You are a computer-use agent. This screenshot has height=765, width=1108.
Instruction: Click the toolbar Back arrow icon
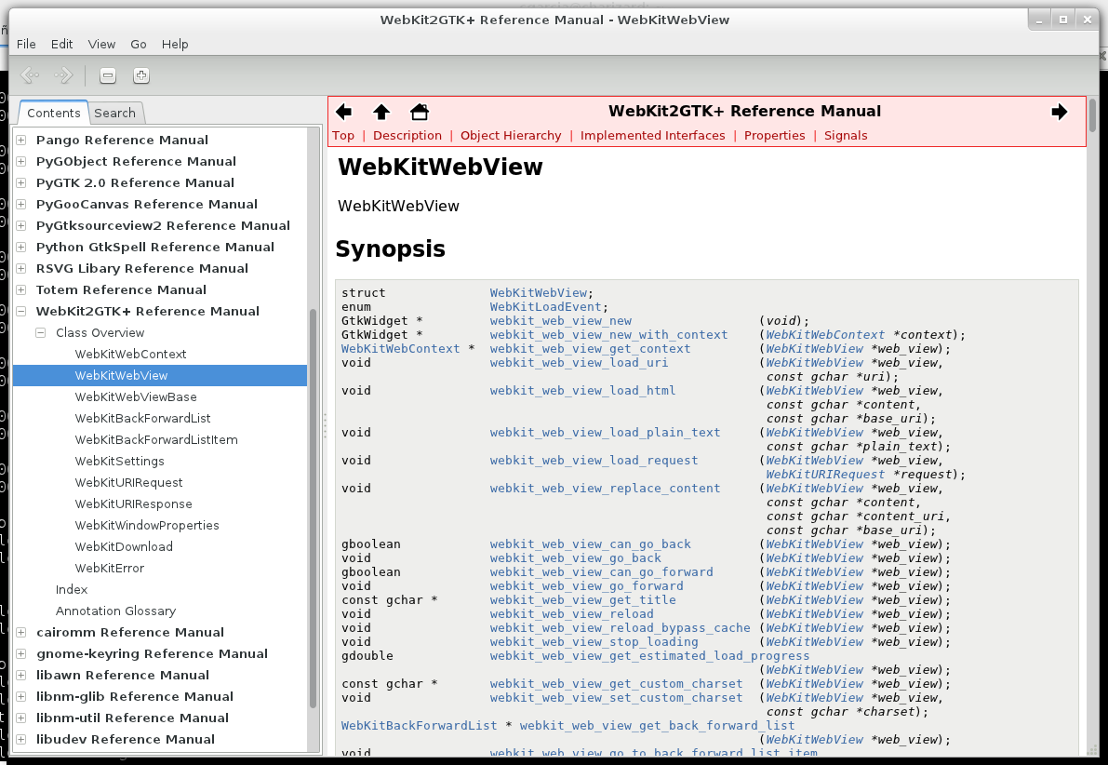click(x=30, y=75)
